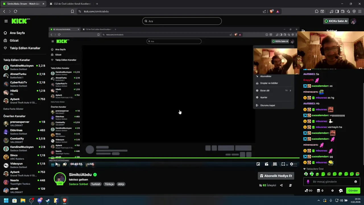The image size is (364, 205).
Task: Open the Kick hamburger menu
Action: pyautogui.click(x=6, y=21)
